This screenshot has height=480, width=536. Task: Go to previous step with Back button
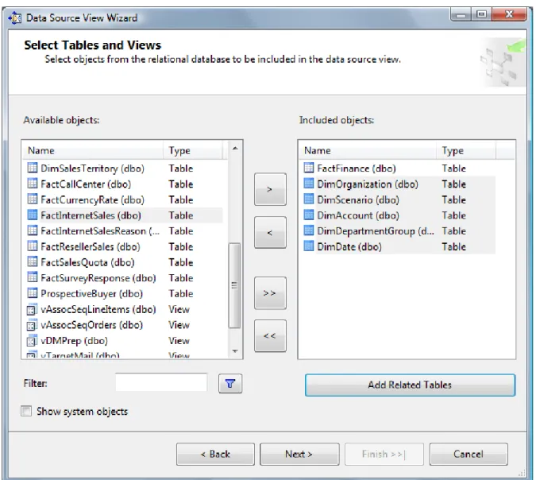click(215, 455)
